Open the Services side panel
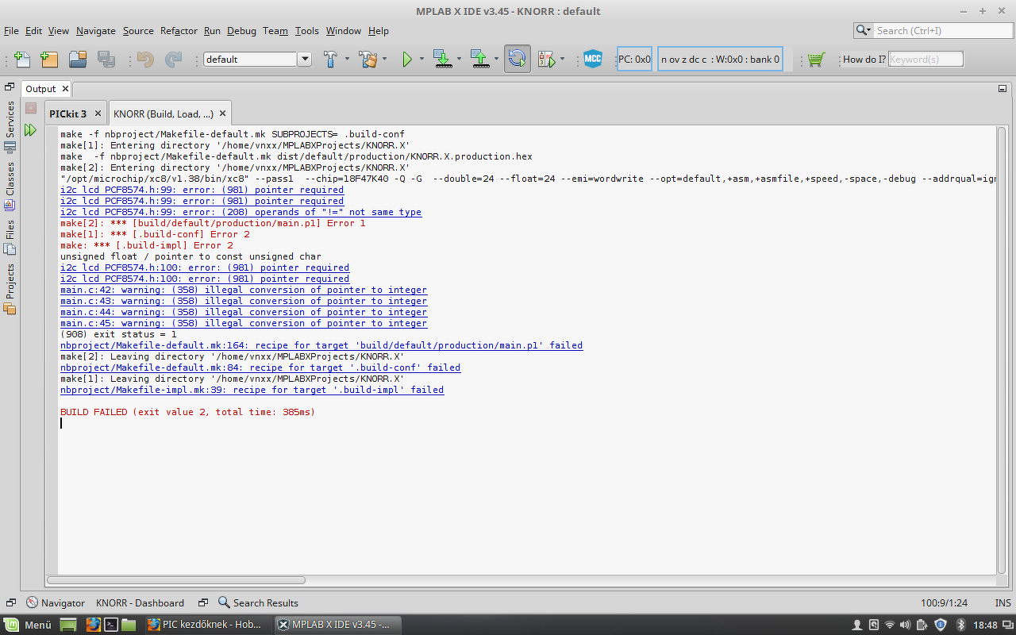This screenshot has height=635, width=1016. pyautogui.click(x=10, y=126)
